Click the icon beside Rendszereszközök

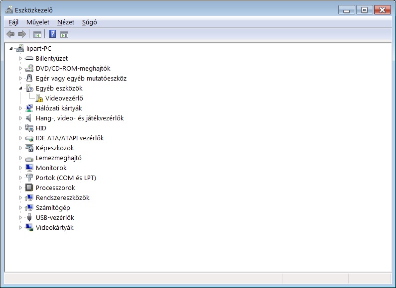pyautogui.click(x=29, y=197)
